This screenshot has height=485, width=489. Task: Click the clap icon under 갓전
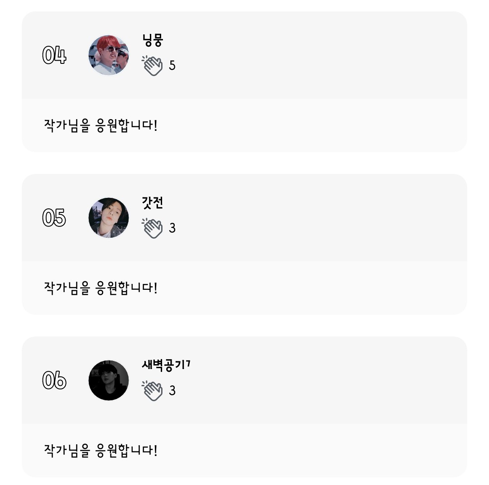click(x=153, y=228)
